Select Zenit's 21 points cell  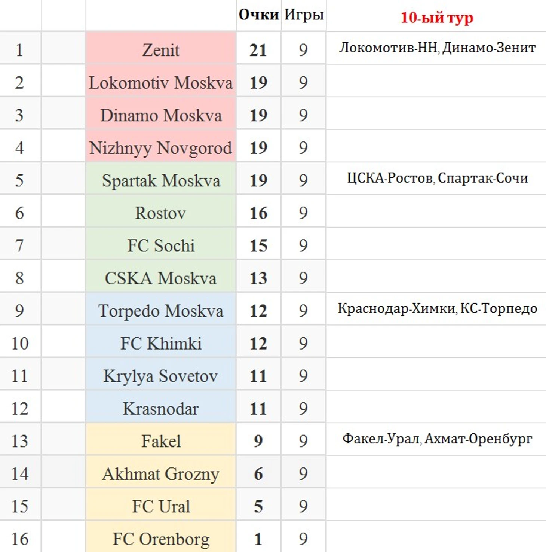coord(258,50)
